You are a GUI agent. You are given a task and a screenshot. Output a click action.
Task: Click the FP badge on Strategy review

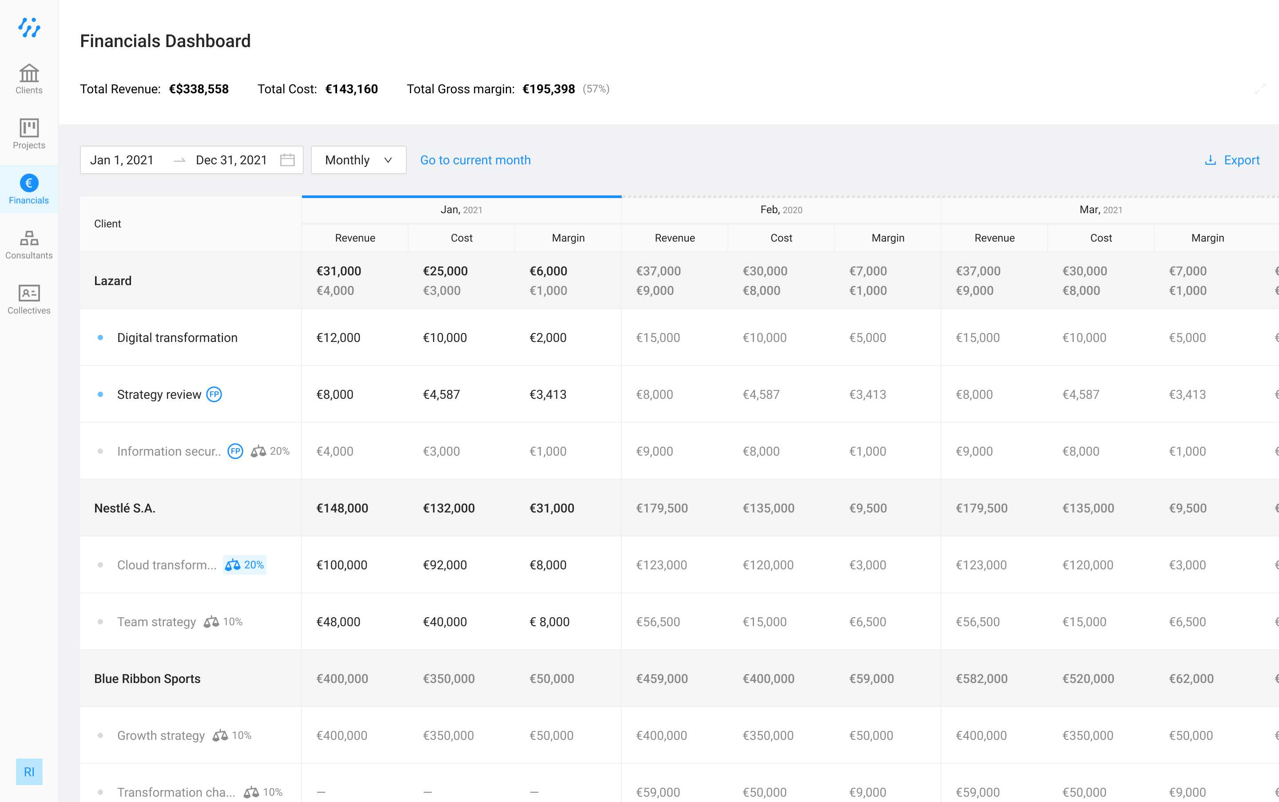(214, 395)
